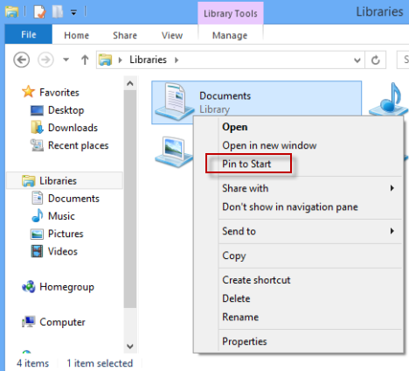This screenshot has height=371, width=409.
Task: Click the search box
Action: 403,59
